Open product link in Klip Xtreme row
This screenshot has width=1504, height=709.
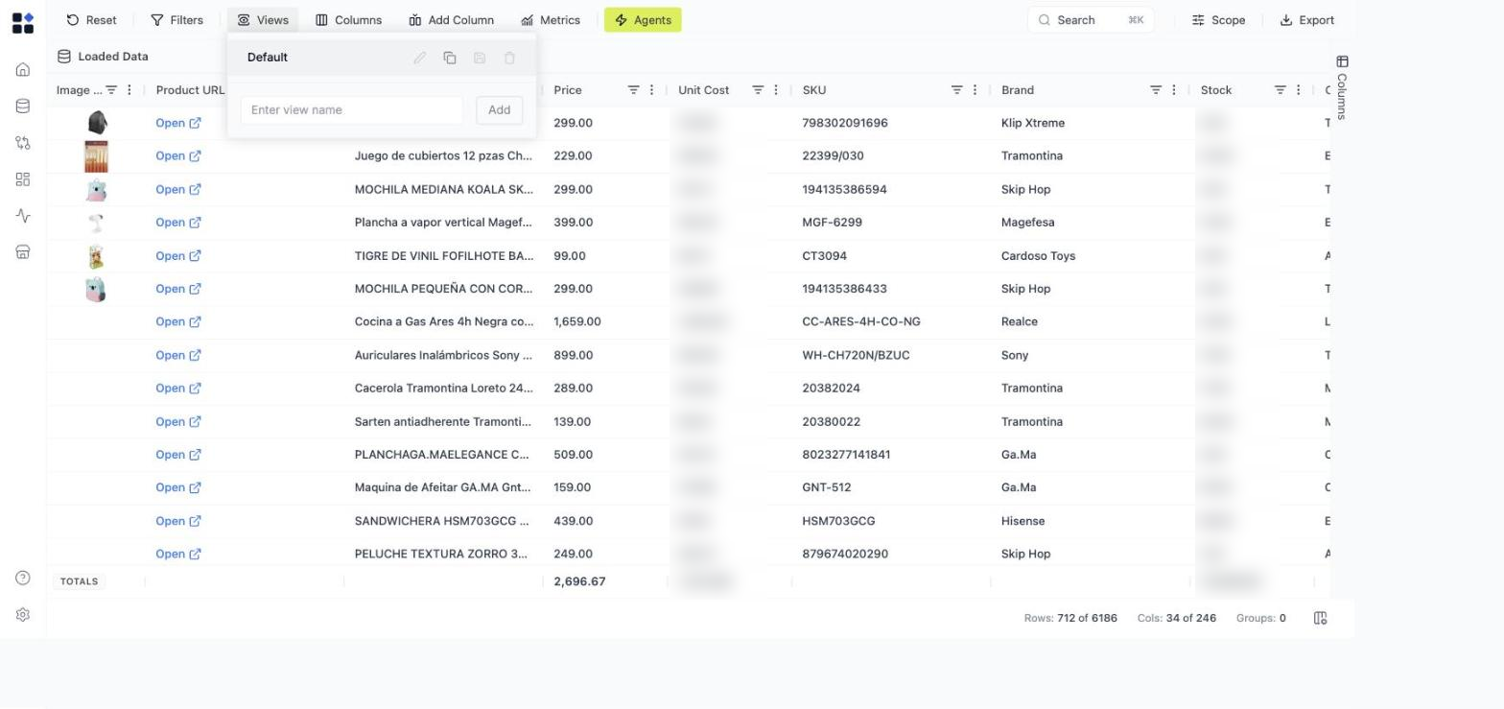(178, 123)
